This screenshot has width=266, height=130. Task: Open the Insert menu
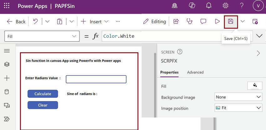(95, 21)
